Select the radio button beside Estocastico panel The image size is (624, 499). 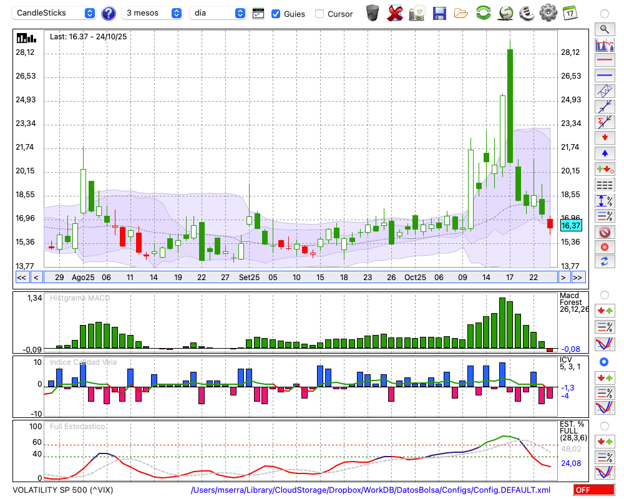[604, 425]
